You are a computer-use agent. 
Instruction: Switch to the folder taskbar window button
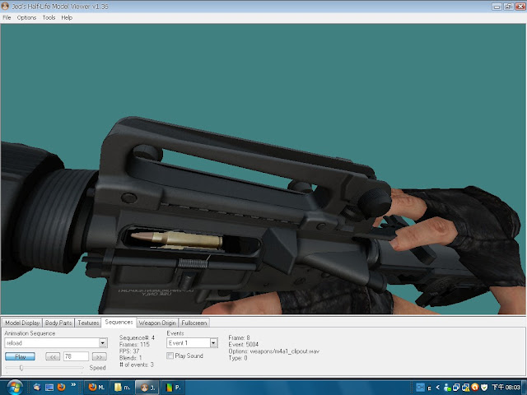coord(123,388)
